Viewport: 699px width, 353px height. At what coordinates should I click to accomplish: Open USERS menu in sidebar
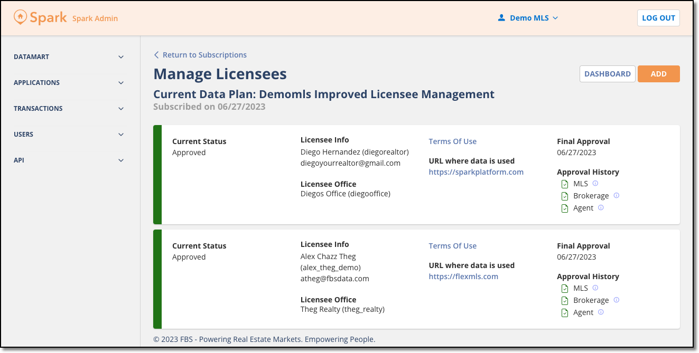69,135
